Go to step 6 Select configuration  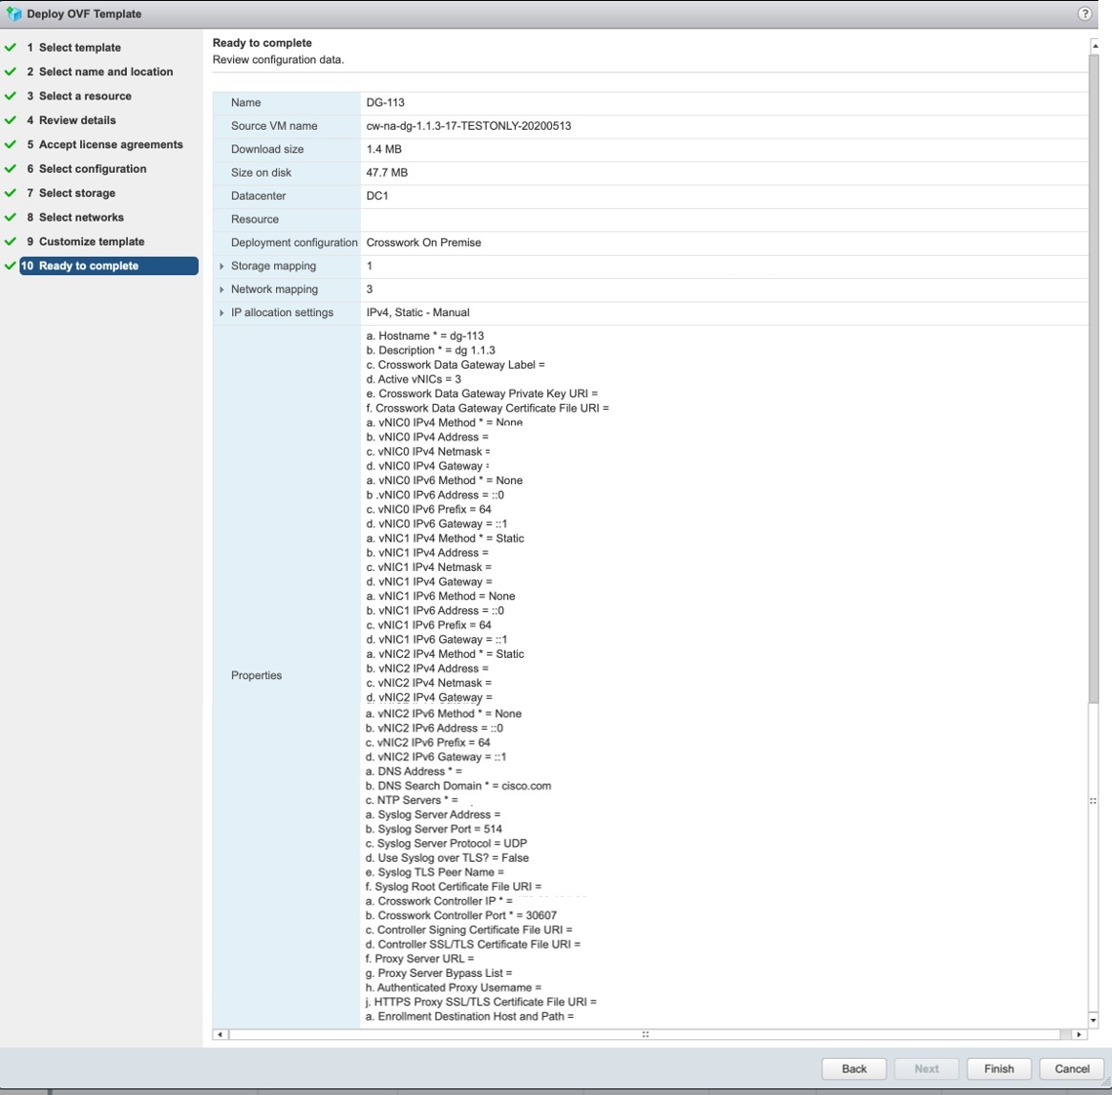point(87,169)
